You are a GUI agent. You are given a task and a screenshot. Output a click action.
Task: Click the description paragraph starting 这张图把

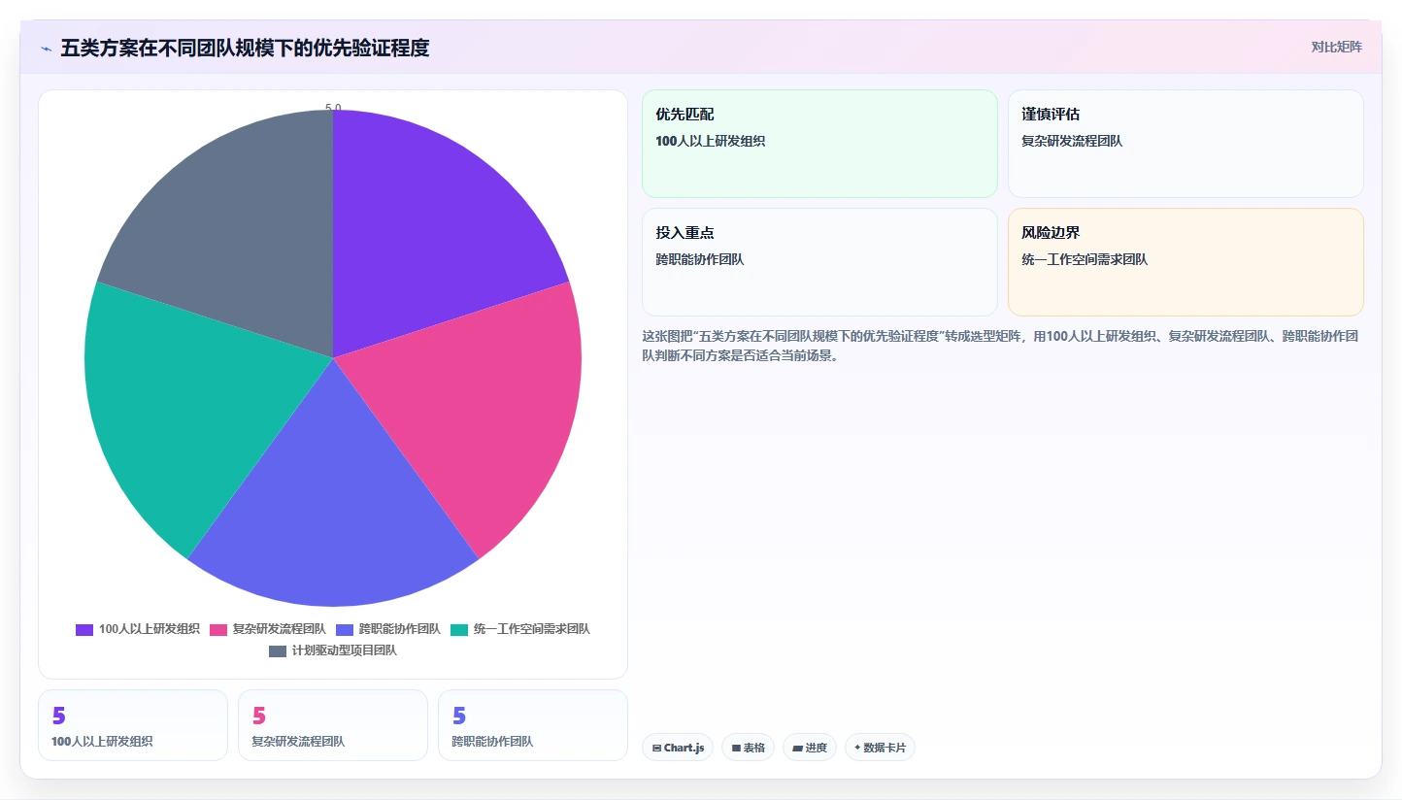click(x=1000, y=346)
